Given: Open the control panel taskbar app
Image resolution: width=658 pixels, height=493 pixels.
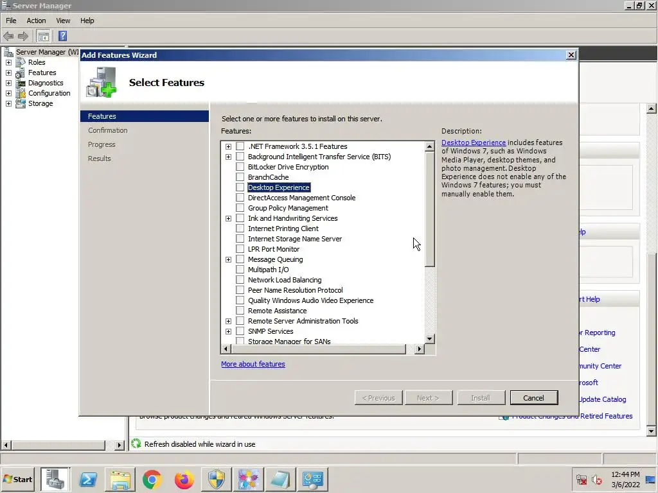Looking at the screenshot, I should click(313, 479).
